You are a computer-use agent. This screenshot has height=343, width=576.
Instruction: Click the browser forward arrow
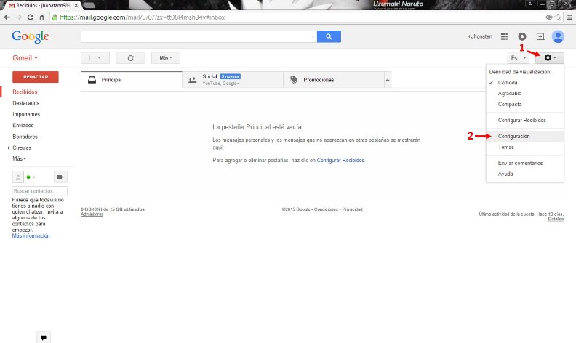[19, 17]
